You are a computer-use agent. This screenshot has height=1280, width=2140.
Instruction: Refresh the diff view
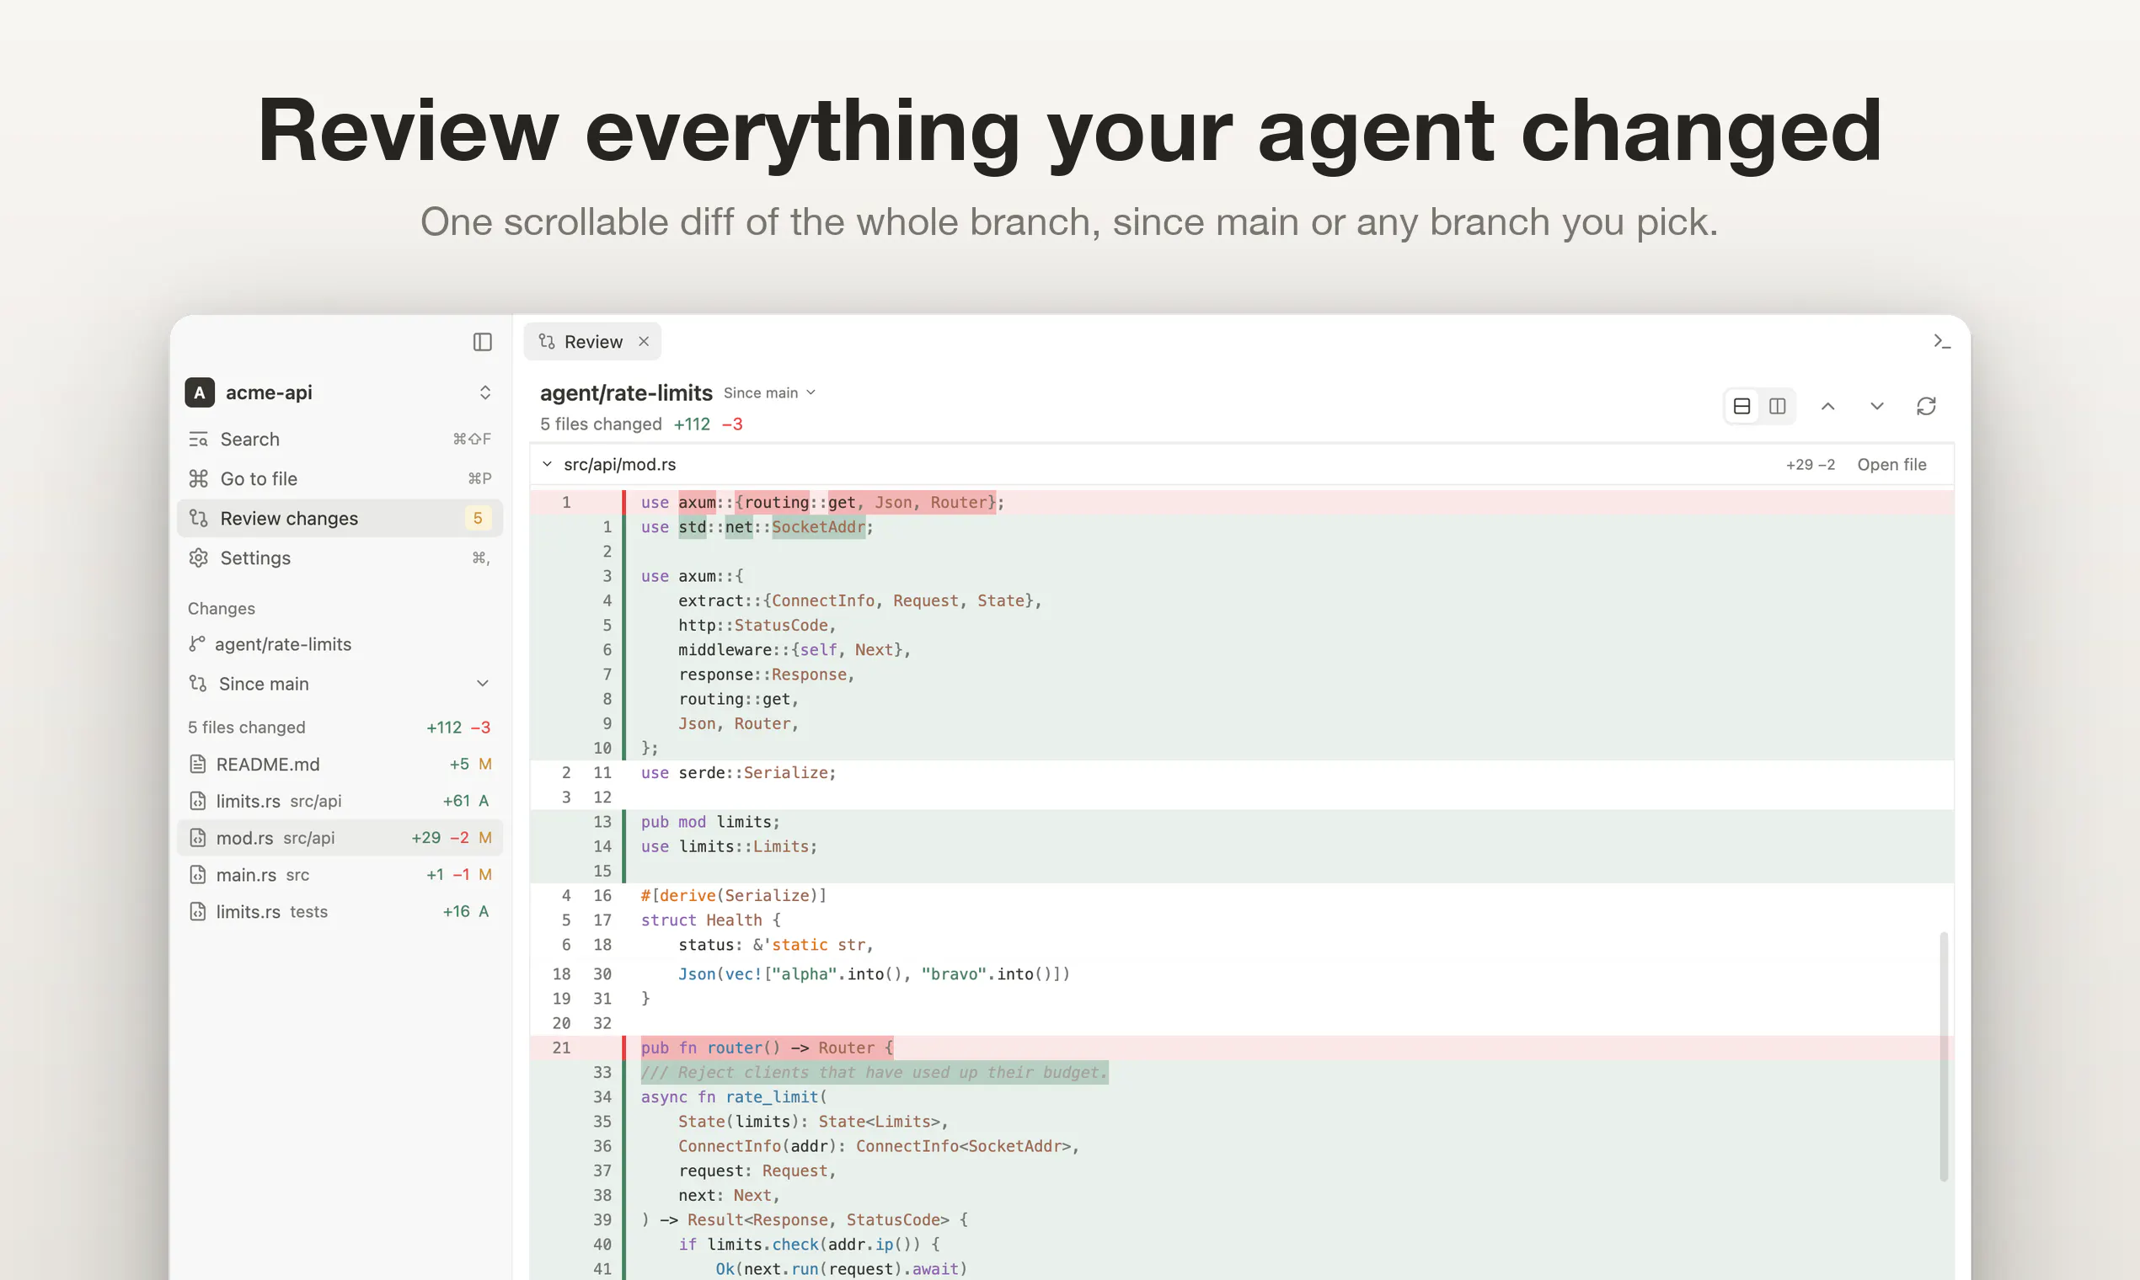pyautogui.click(x=1926, y=406)
